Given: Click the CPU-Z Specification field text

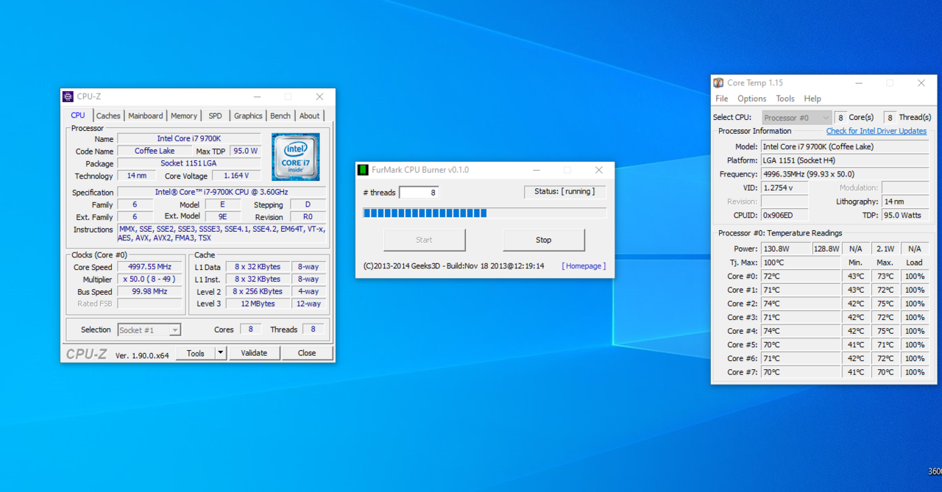Looking at the screenshot, I should [x=222, y=193].
